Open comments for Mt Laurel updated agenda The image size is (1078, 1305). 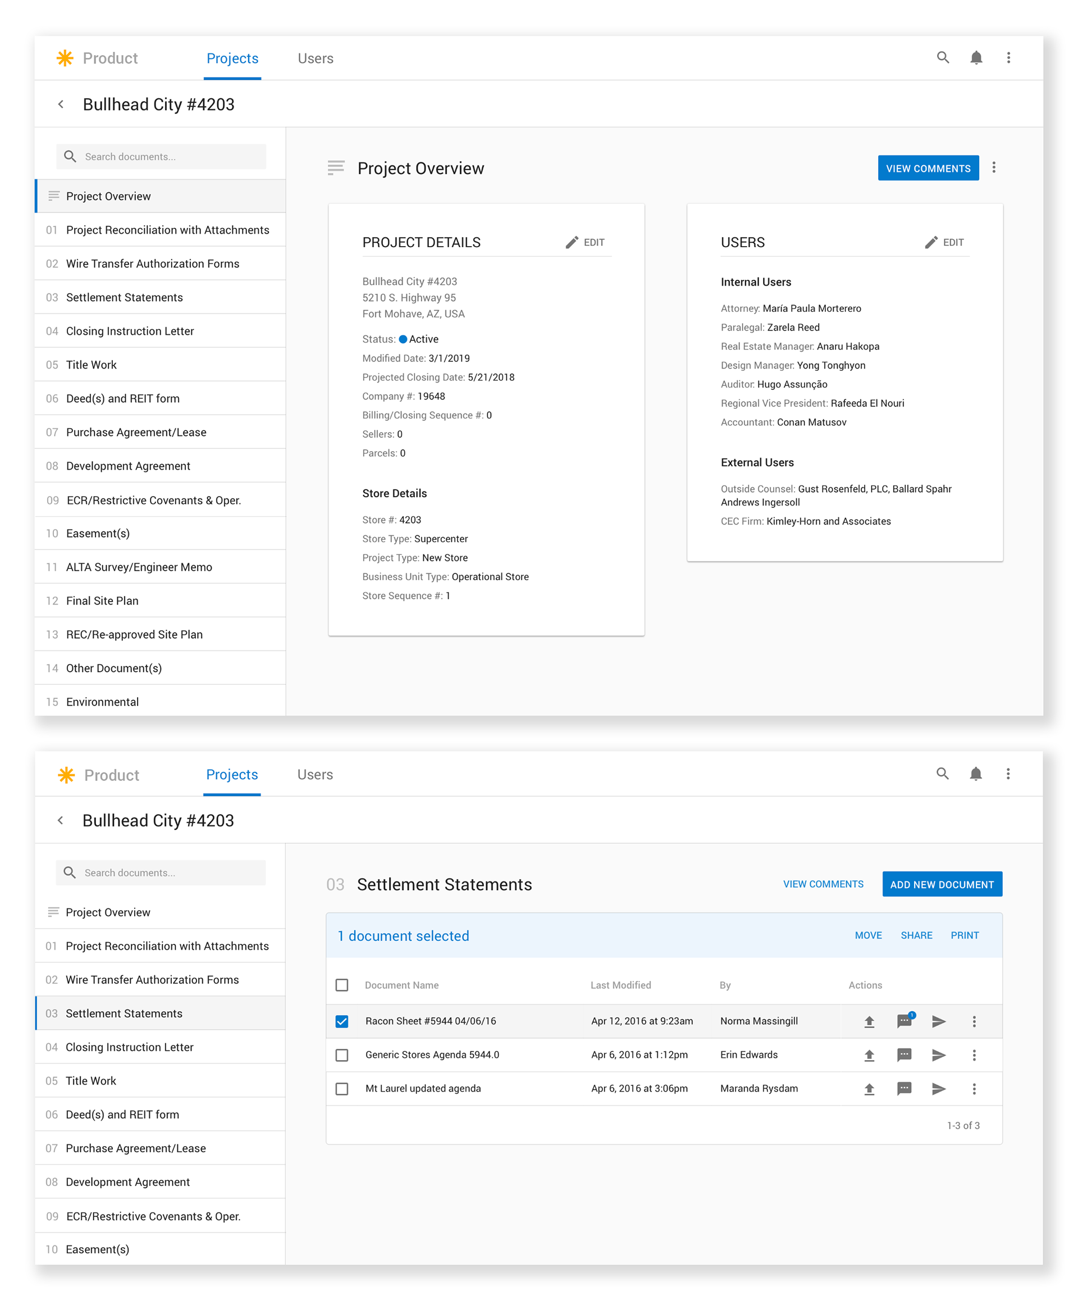click(x=905, y=1089)
